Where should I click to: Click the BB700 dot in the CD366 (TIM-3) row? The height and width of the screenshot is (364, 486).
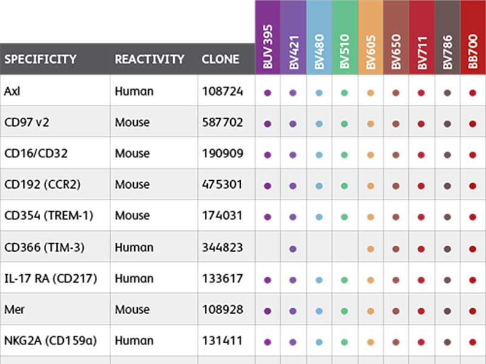pyautogui.click(x=473, y=249)
